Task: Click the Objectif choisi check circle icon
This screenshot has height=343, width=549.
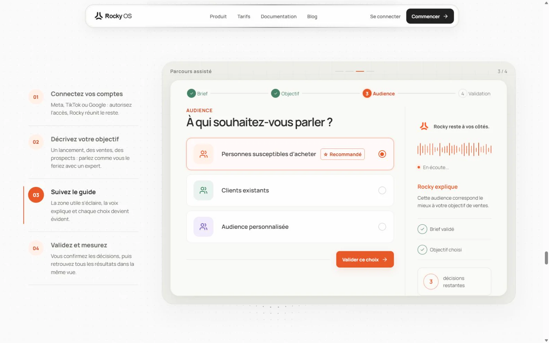Action: pos(422,250)
